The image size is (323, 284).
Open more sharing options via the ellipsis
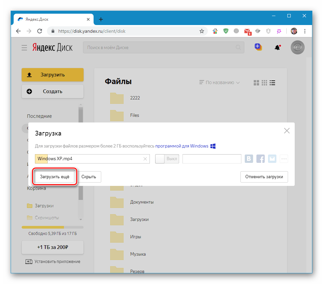(x=284, y=159)
